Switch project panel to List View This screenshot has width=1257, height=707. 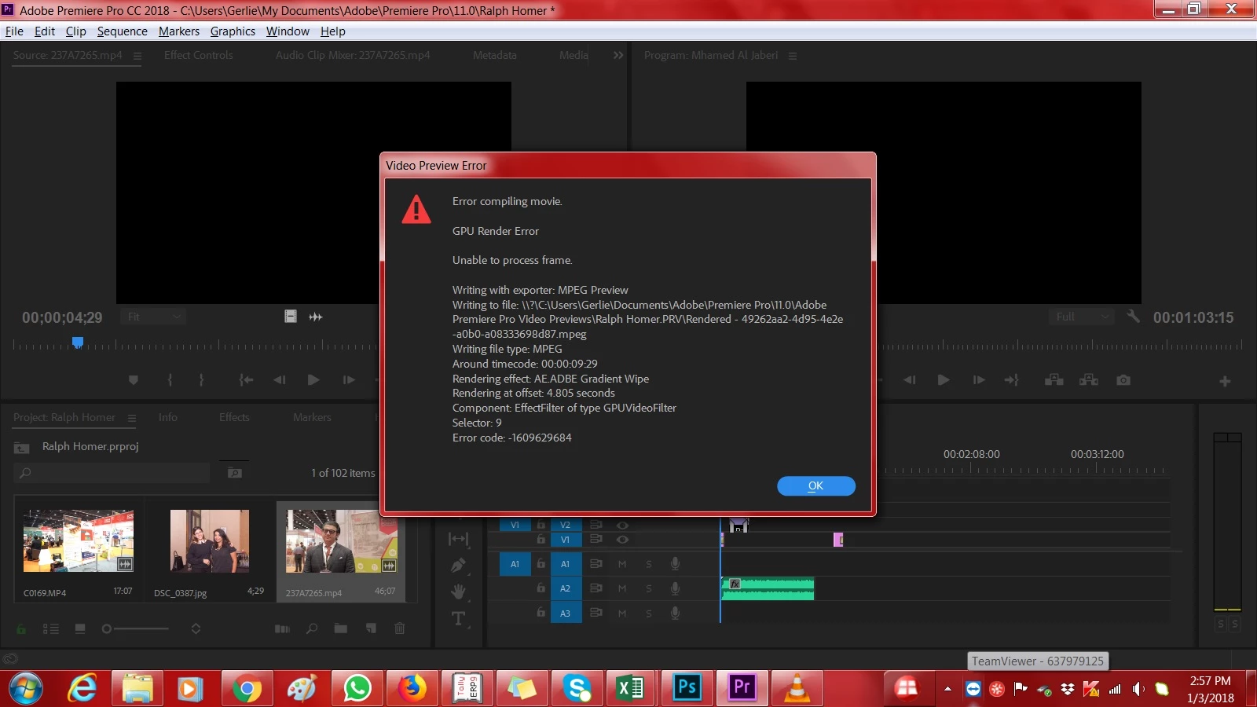(51, 629)
